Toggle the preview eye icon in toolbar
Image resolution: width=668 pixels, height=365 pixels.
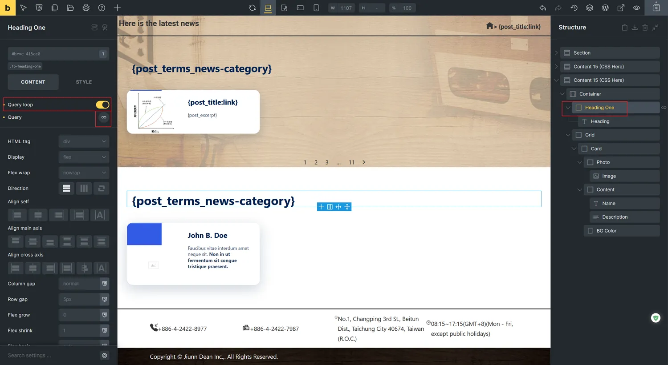click(637, 8)
